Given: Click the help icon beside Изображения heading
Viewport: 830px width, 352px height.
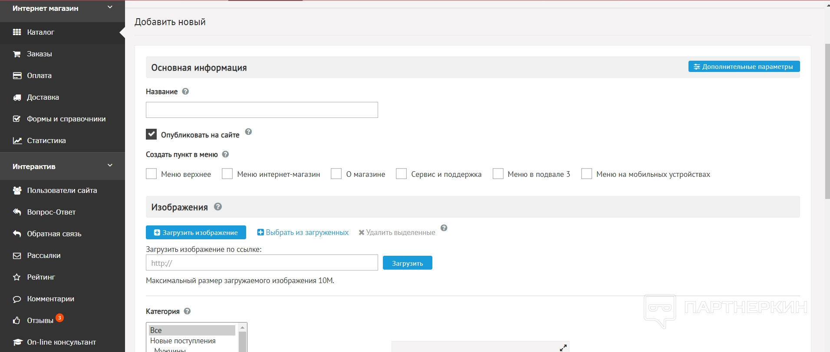Looking at the screenshot, I should point(218,207).
